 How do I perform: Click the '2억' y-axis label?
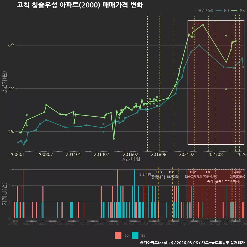point(11,131)
